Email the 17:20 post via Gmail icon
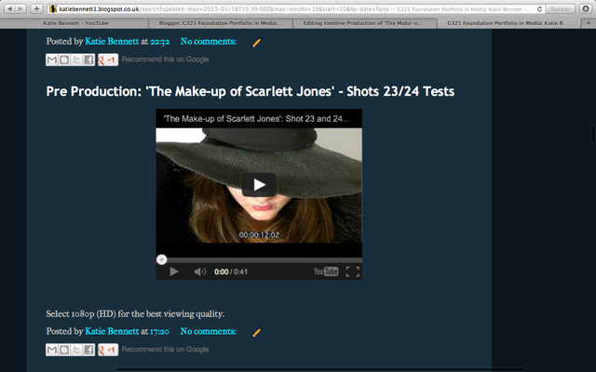The height and width of the screenshot is (372, 596). [x=52, y=350]
